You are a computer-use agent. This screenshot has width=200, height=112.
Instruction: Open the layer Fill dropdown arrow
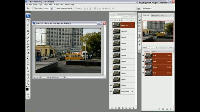[x=135, y=20]
